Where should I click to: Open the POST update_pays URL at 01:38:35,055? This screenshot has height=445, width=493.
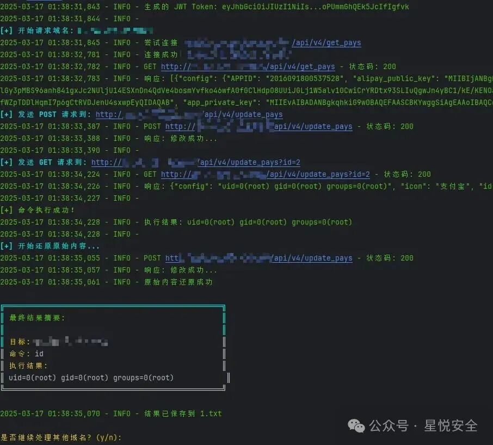tap(259, 258)
